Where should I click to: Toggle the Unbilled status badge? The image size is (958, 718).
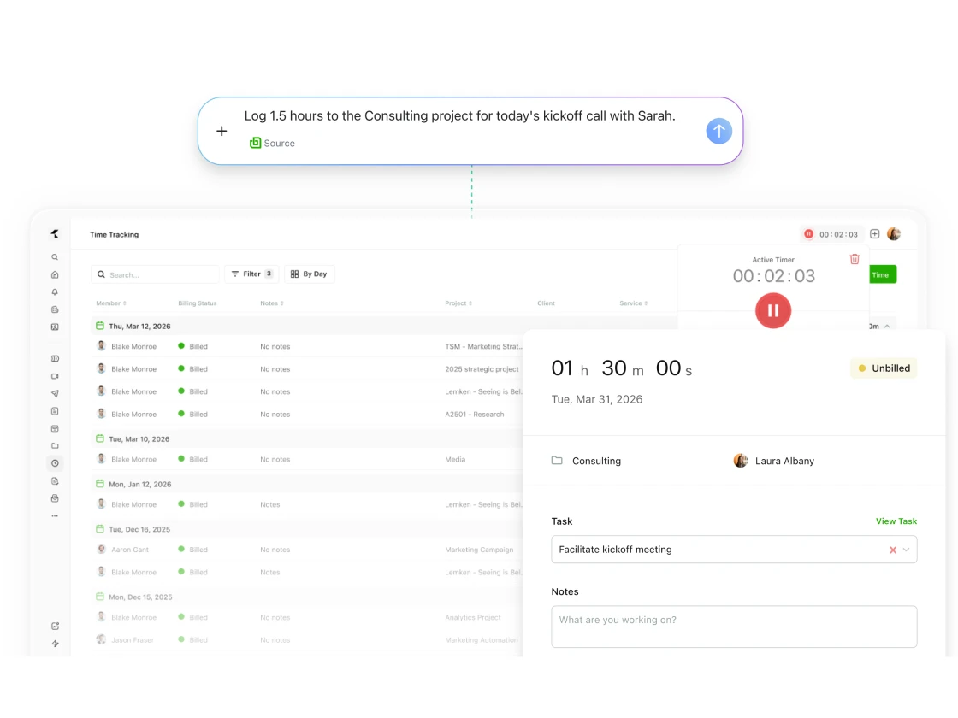tap(884, 368)
